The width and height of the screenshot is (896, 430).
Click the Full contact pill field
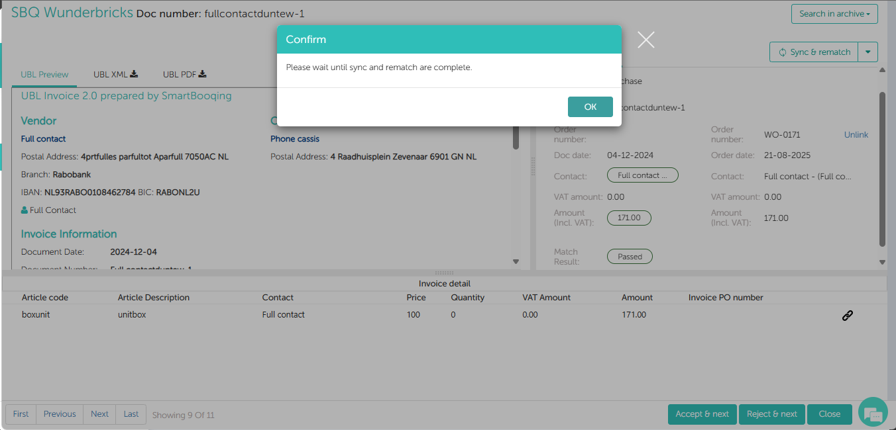[x=642, y=175]
